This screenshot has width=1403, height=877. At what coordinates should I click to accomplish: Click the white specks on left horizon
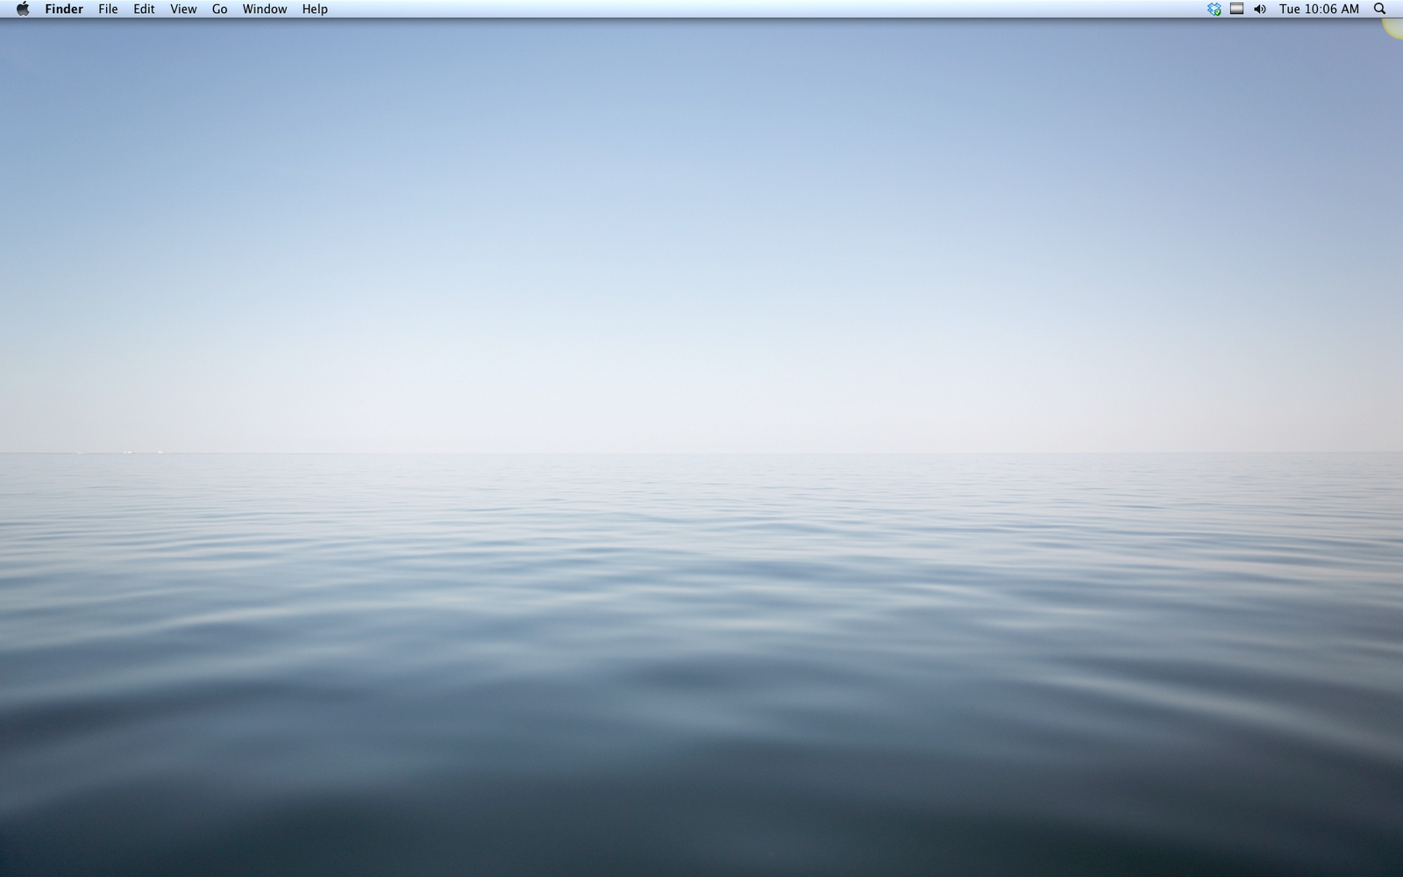(x=128, y=453)
